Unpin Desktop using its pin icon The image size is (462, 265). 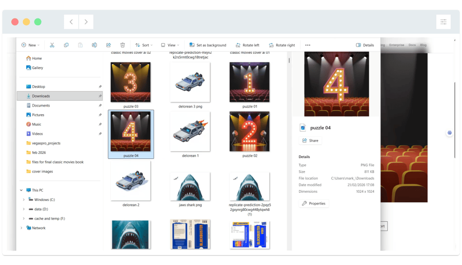click(x=100, y=87)
